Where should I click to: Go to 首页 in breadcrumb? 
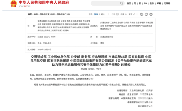click(x=30, y=14)
